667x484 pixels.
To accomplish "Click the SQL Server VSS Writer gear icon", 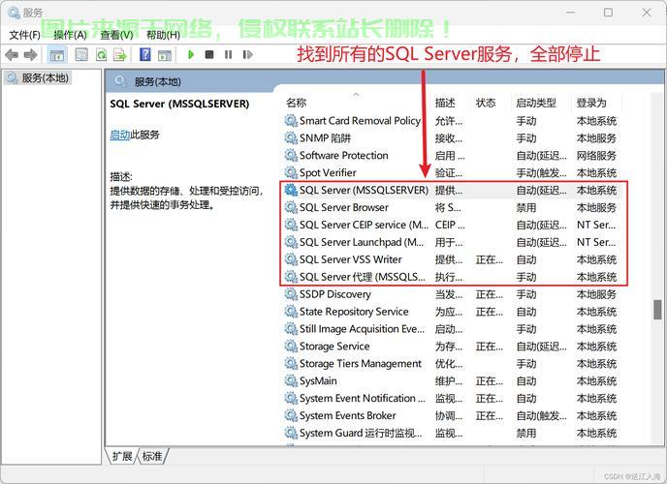I will 291,259.
